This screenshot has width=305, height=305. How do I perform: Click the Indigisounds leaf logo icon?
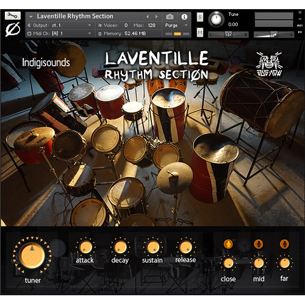[13, 29]
